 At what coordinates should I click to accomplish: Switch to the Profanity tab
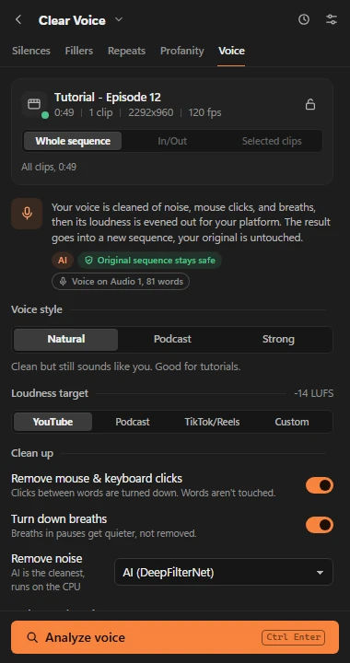(x=181, y=51)
